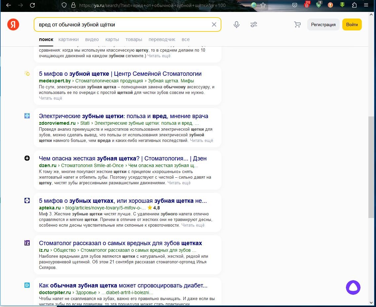Open the все services tab
The image size is (376, 307).
pyautogui.click(x=186, y=39)
